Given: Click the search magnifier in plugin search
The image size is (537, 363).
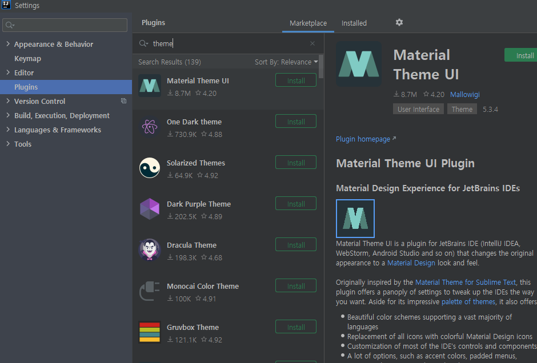Looking at the screenshot, I should pyautogui.click(x=143, y=43).
